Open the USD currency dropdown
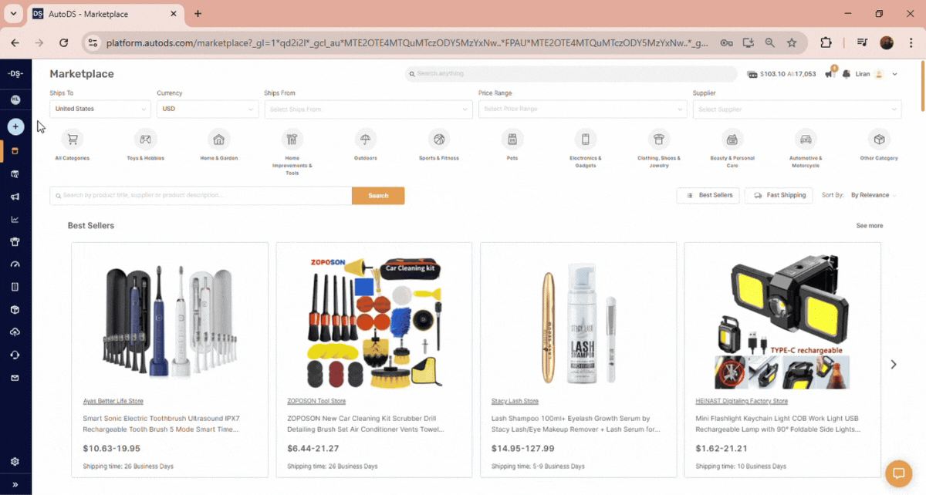 coord(207,109)
